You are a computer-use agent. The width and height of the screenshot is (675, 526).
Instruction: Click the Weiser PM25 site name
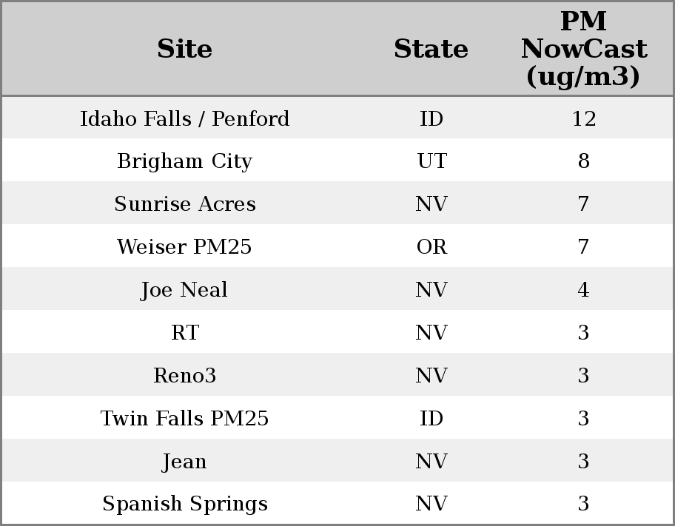coord(185,247)
